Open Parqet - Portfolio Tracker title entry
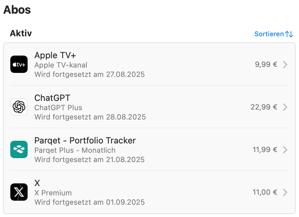The width and height of the screenshot is (299, 217). pyautogui.click(x=85, y=141)
